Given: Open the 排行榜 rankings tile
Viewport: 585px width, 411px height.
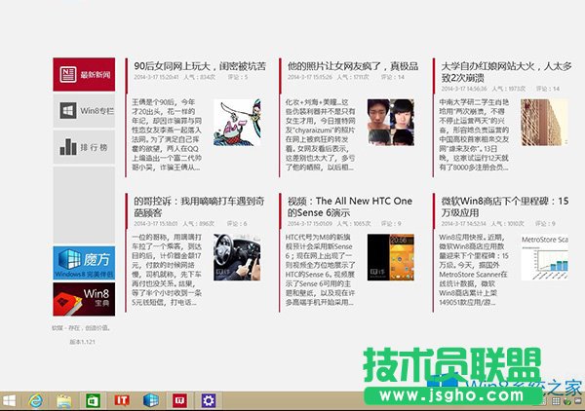Looking at the screenshot, I should [x=84, y=147].
